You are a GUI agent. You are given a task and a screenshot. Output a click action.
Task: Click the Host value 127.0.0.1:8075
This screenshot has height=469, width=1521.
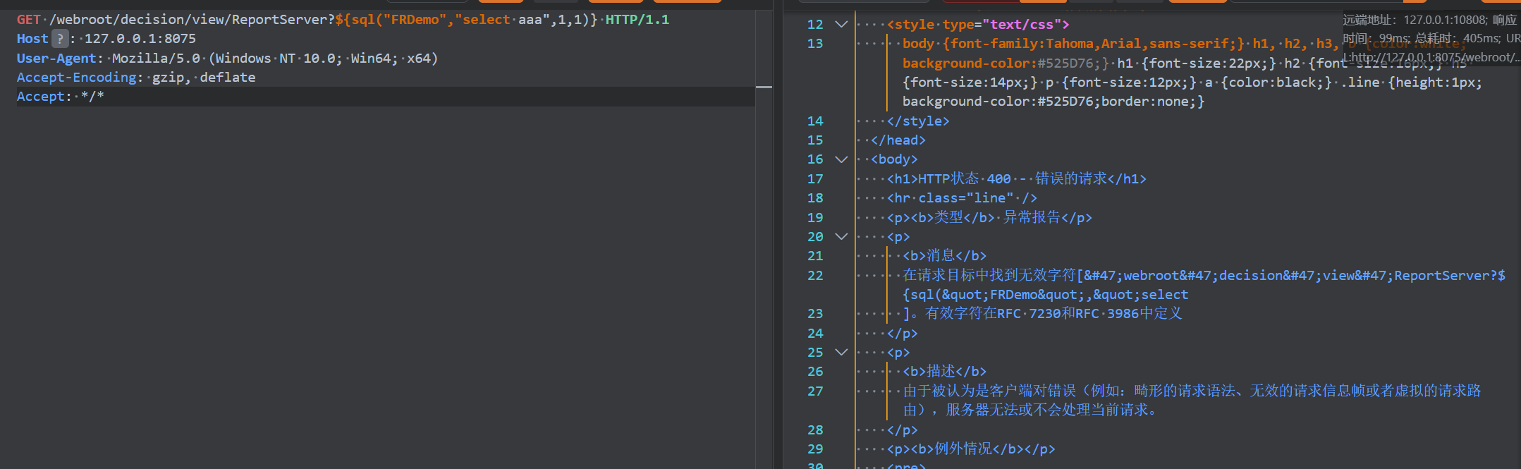[140, 39]
